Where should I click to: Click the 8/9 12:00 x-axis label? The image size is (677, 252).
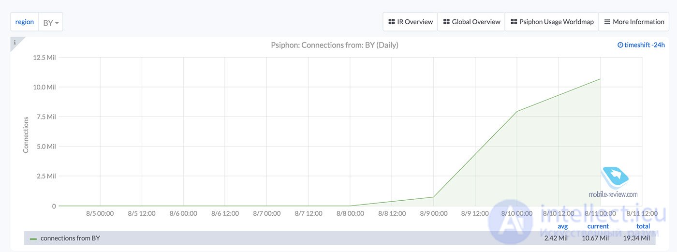[x=475, y=213]
